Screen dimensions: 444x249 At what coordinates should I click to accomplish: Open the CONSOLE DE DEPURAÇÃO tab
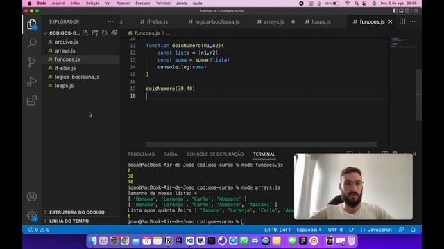215,154
